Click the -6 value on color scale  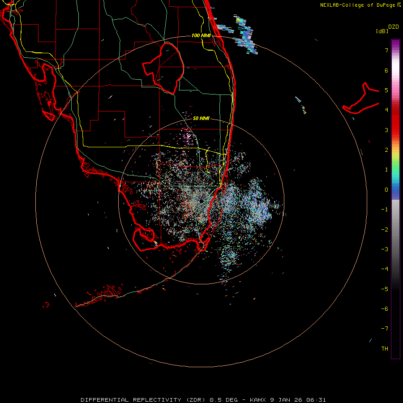pyautogui.click(x=385, y=309)
